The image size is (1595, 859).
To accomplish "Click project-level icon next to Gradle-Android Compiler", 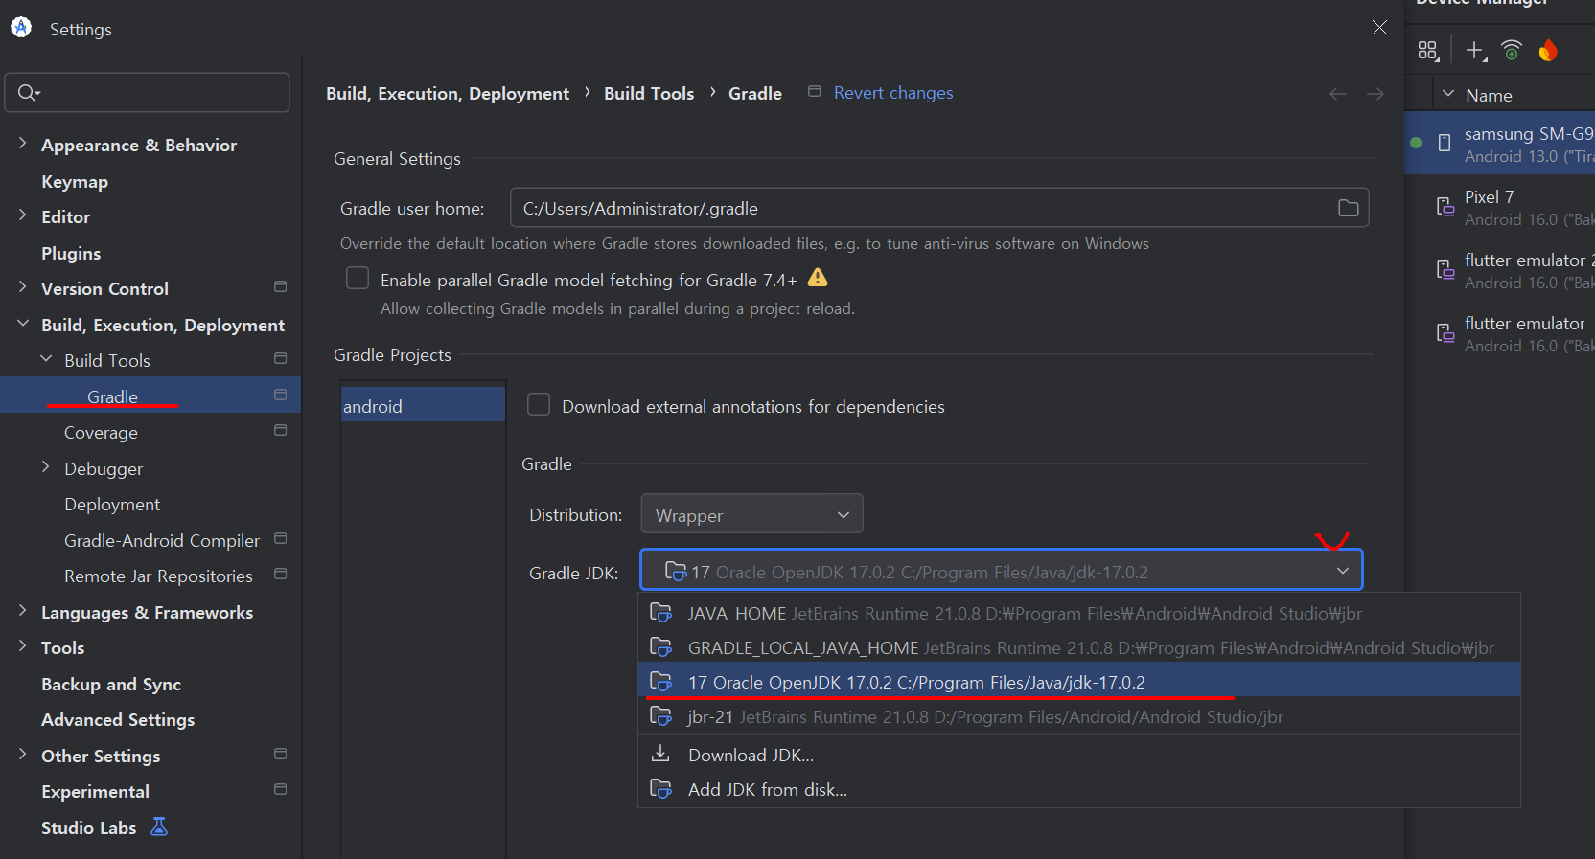I will [x=280, y=538].
